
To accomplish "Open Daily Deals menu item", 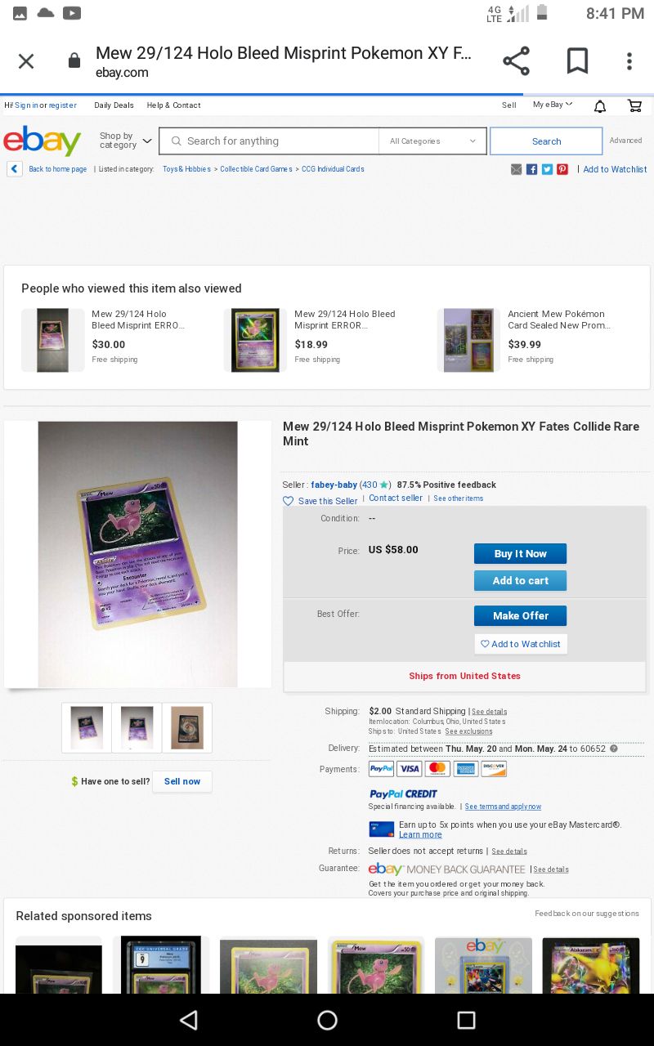I will click(x=114, y=105).
